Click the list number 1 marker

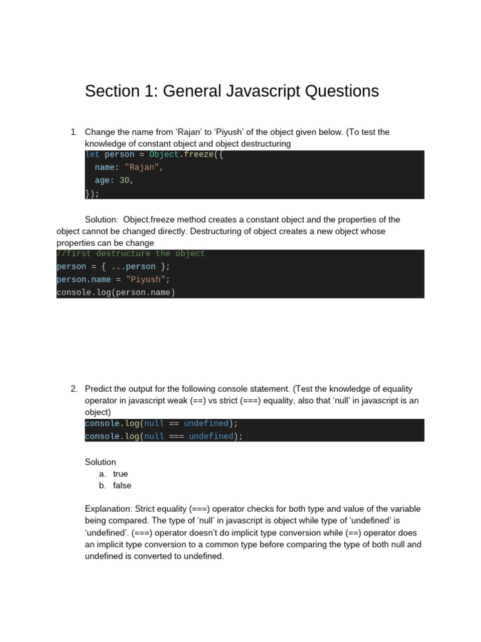coord(74,132)
